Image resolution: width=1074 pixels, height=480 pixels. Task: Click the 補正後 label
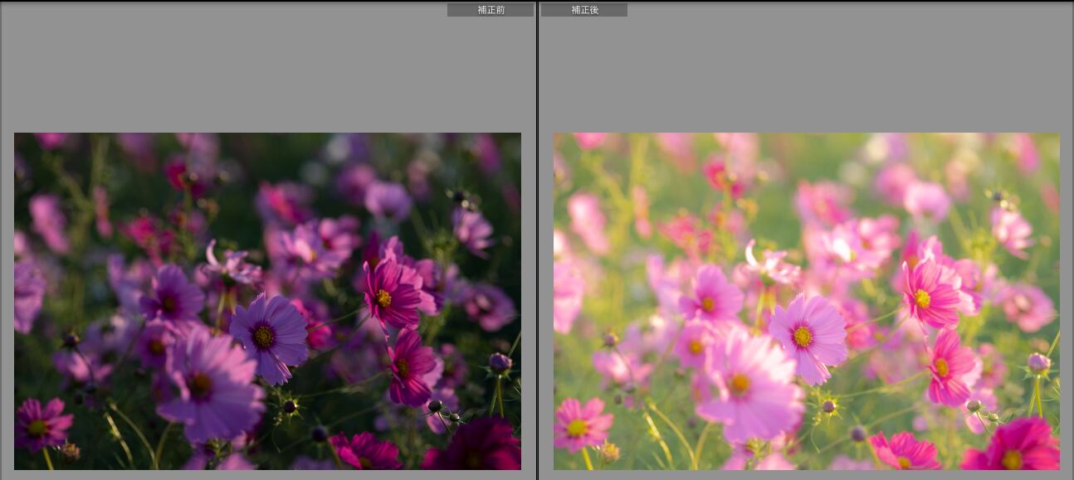click(x=584, y=10)
